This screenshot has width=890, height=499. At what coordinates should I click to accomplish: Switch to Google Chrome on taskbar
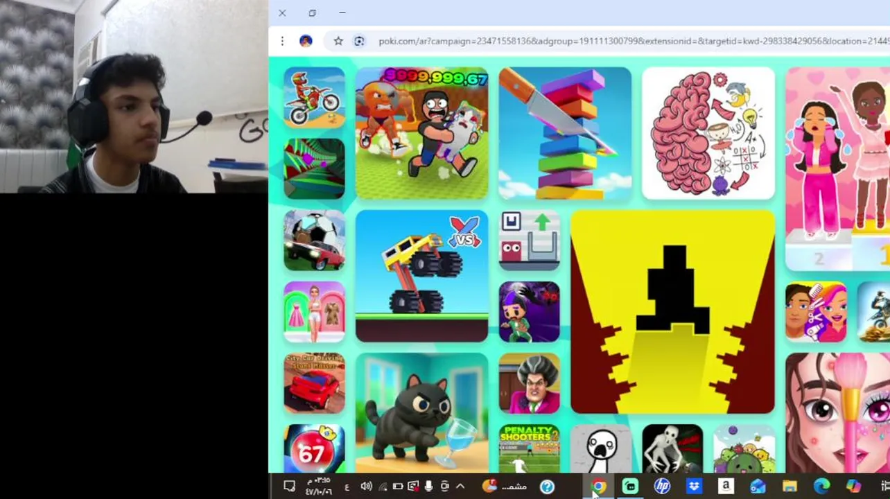tap(599, 487)
